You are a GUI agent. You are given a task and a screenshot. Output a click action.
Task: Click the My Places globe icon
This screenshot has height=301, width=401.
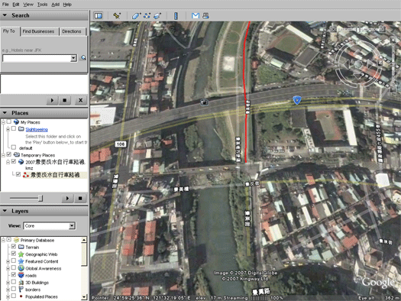pos(16,122)
